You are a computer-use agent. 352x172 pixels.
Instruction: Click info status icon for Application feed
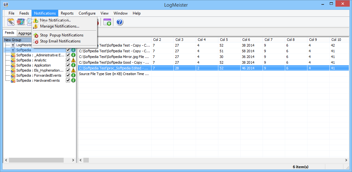click(x=73, y=65)
